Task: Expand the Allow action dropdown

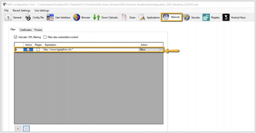Action: tap(161, 49)
